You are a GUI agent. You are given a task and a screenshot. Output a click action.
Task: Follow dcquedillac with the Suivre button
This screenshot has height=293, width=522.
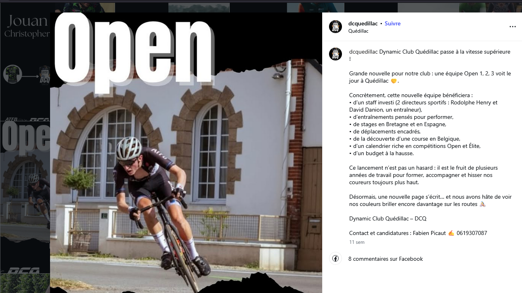(392, 23)
